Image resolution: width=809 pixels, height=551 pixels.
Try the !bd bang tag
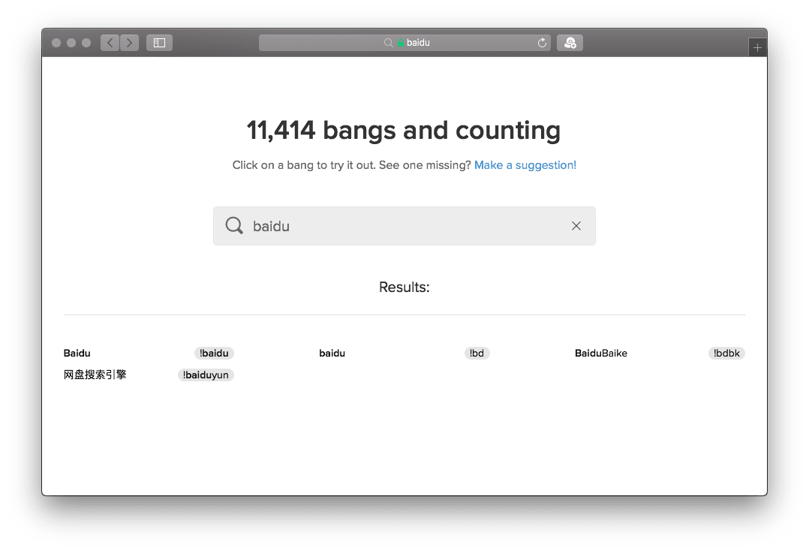[477, 354]
